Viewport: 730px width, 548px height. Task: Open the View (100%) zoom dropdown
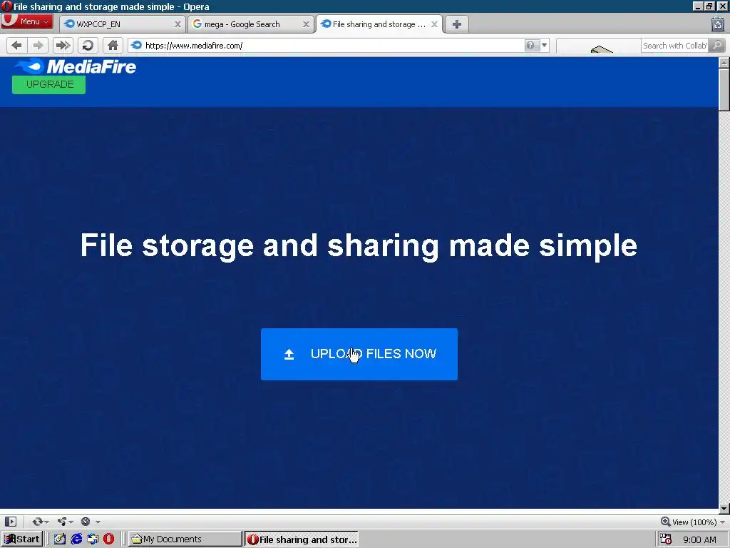693,522
